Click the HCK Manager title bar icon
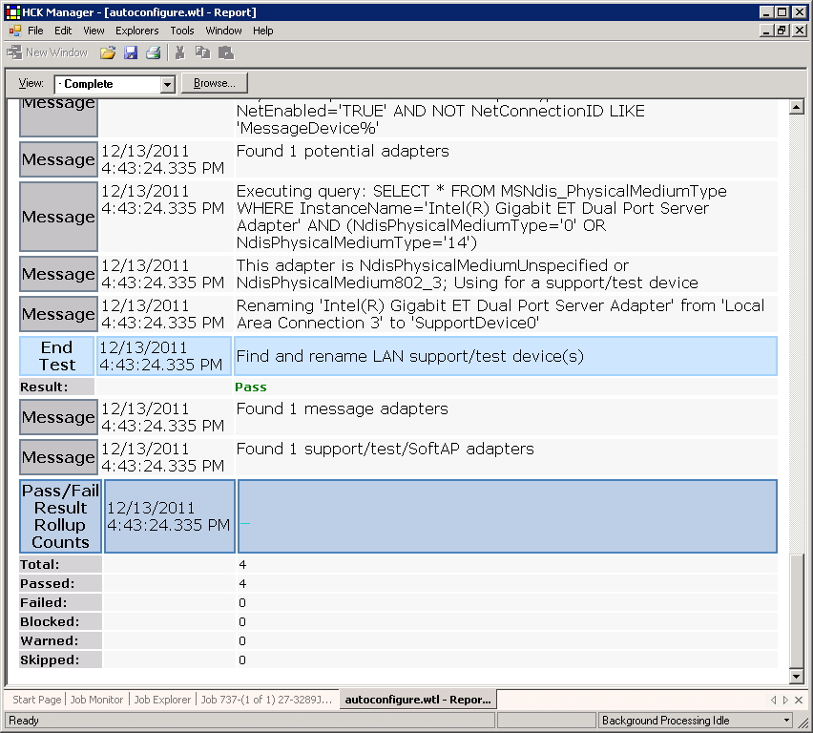The image size is (813, 733). [13, 12]
